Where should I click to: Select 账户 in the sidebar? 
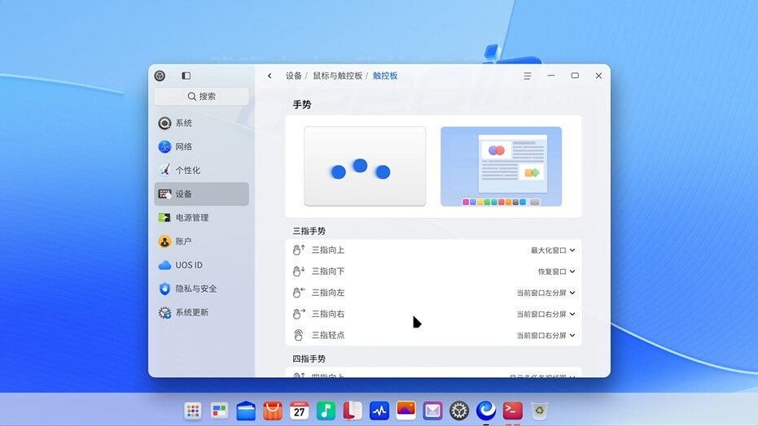click(184, 241)
